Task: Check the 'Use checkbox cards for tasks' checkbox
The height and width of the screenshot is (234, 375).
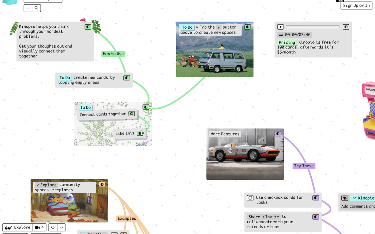Action: (x=250, y=198)
